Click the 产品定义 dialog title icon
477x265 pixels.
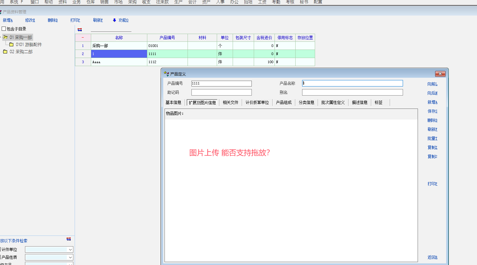pos(166,74)
